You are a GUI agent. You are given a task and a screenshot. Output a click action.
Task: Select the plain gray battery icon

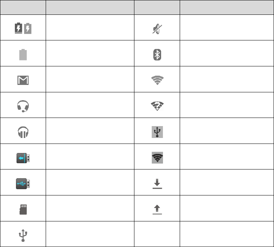(x=23, y=55)
